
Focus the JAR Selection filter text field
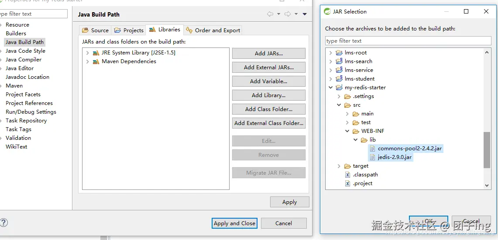tap(408, 41)
